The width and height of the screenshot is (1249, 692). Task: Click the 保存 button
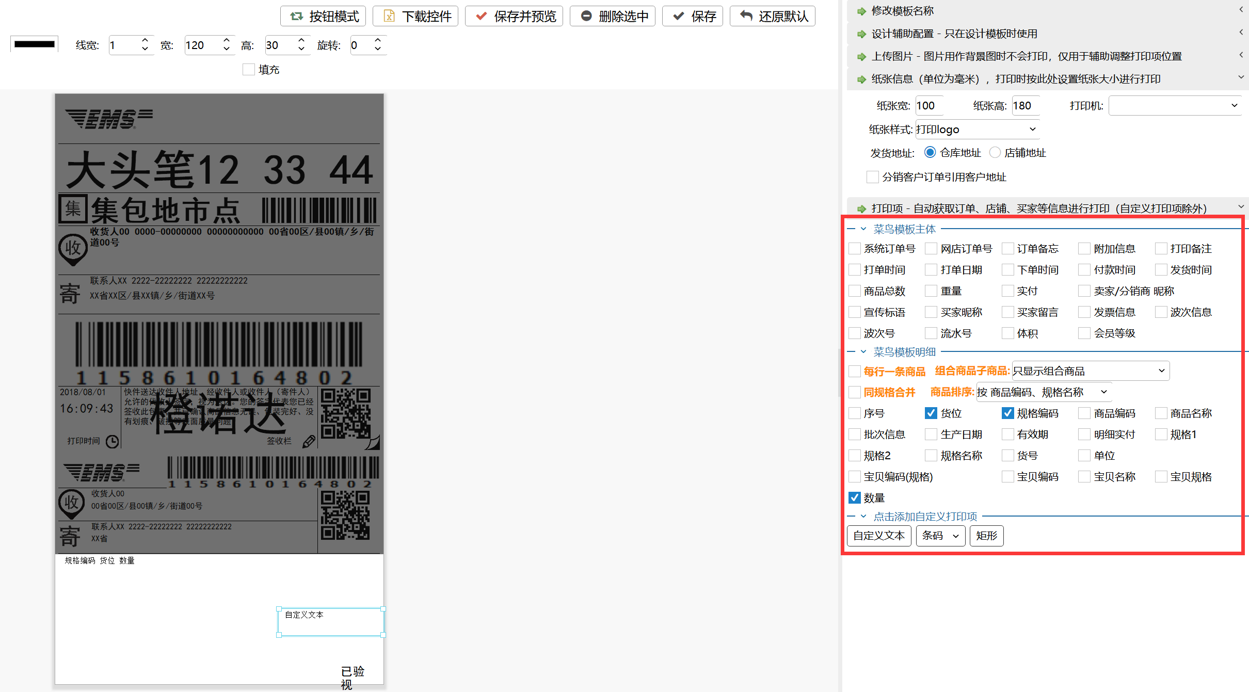tap(693, 16)
